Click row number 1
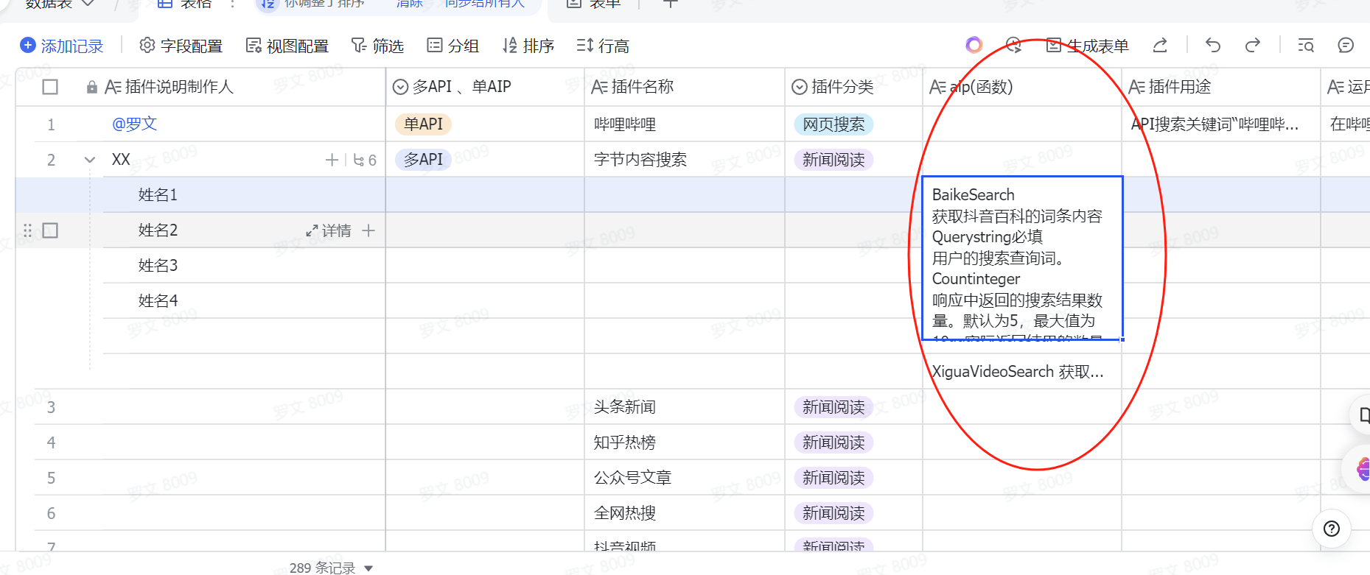 [x=51, y=124]
